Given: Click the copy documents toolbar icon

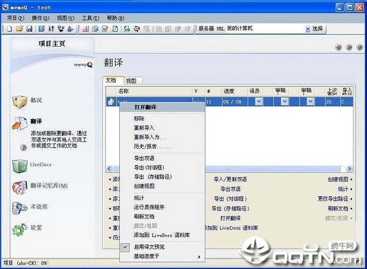Looking at the screenshot, I should [95, 29].
